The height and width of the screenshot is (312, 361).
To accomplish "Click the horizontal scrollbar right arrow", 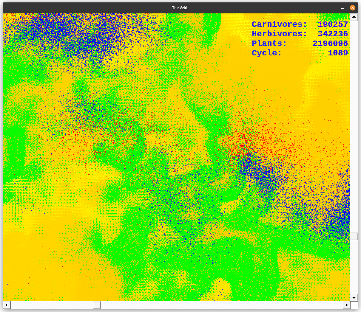I will (x=346, y=305).
